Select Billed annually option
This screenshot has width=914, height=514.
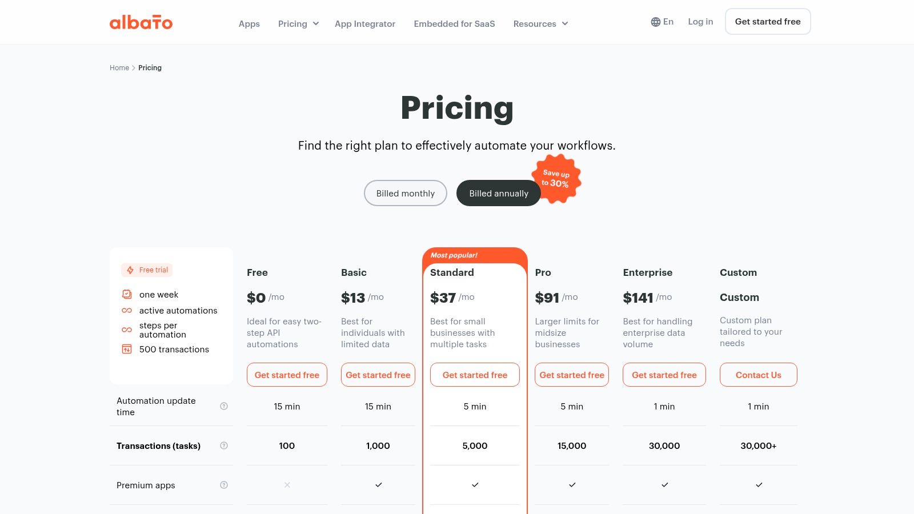click(x=498, y=194)
